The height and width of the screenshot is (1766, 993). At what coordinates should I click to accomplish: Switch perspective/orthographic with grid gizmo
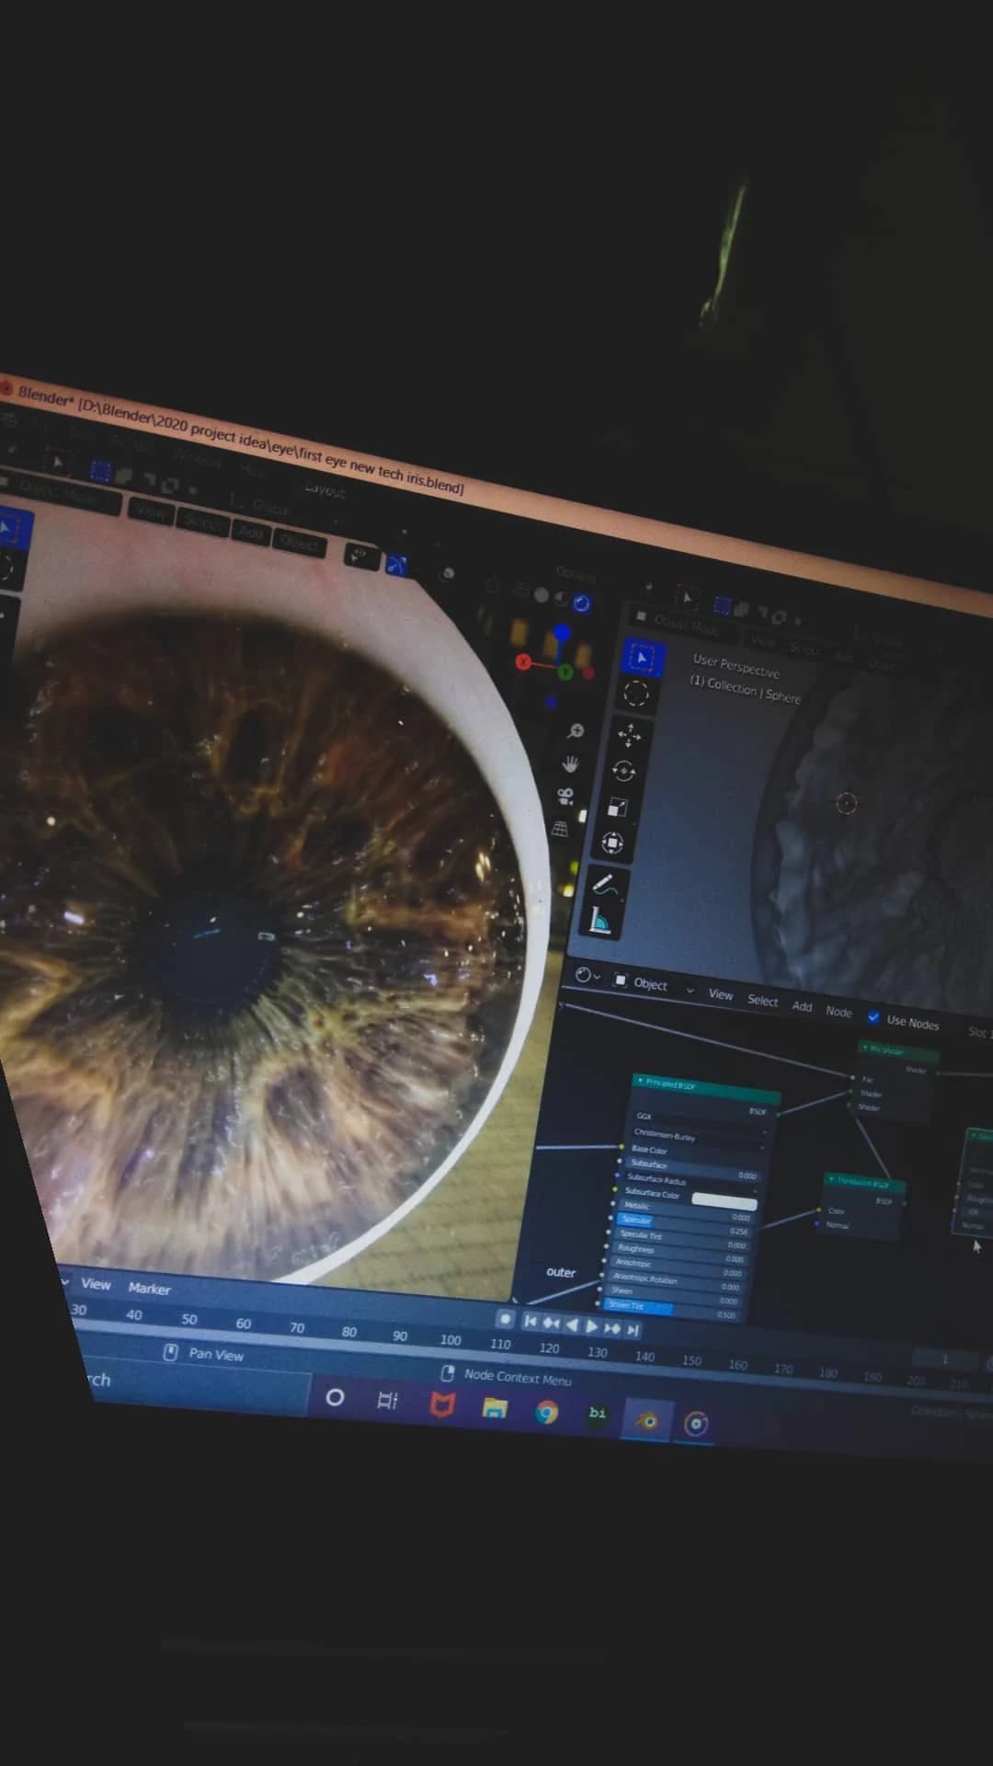[x=560, y=830]
